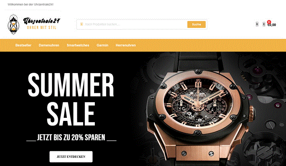The image size is (286, 166).
Task: Click the 'Uhren mit Stil' tagline
Action: pos(42,28)
